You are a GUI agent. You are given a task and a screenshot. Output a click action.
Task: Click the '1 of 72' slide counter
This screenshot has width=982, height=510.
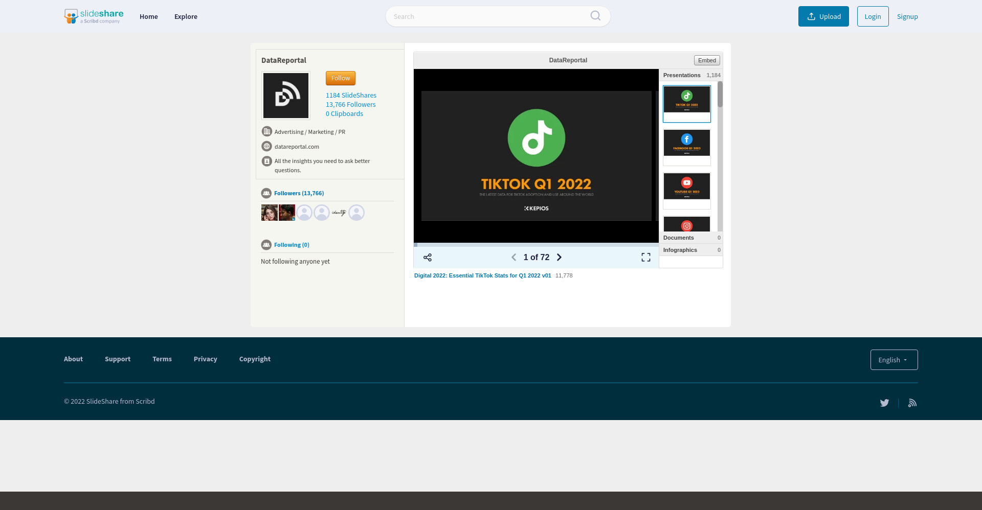coord(537,258)
